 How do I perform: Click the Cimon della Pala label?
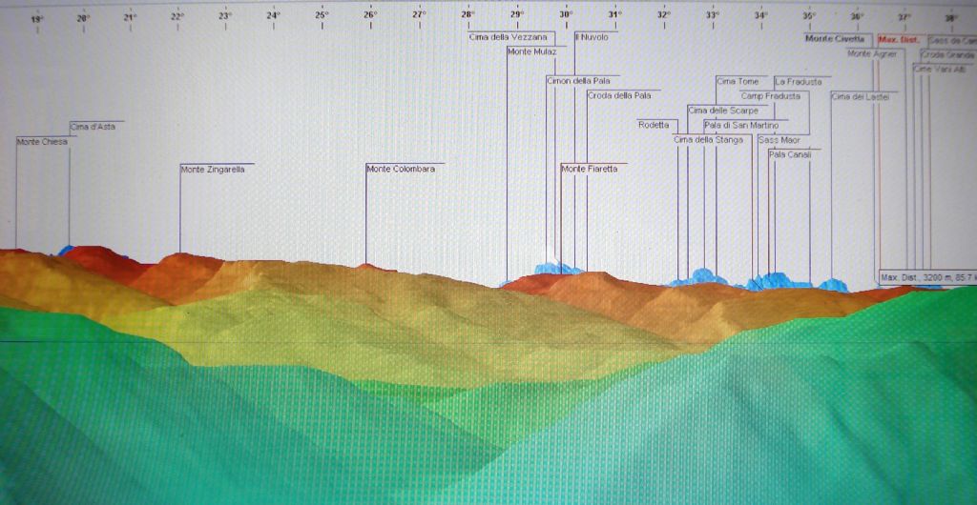click(578, 81)
